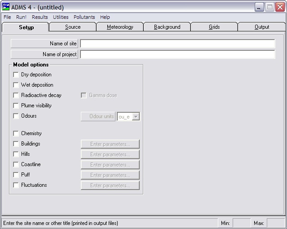Screen dimensions: 287x229
Task: Switch to the Grids tab
Action: 214,27
